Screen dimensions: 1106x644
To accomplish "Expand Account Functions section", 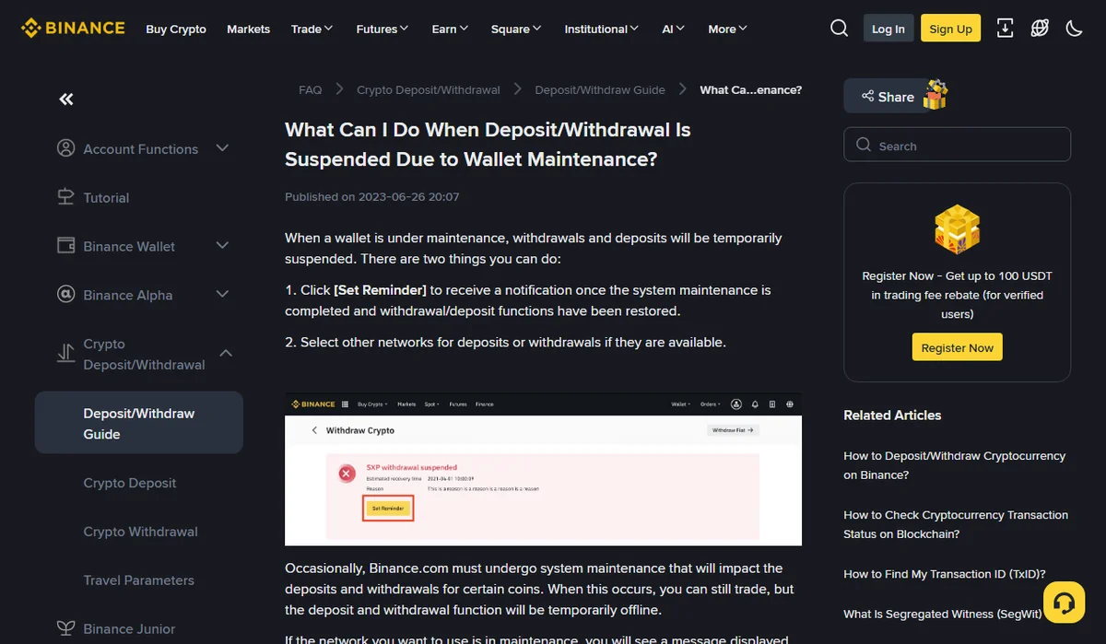I will point(222,148).
